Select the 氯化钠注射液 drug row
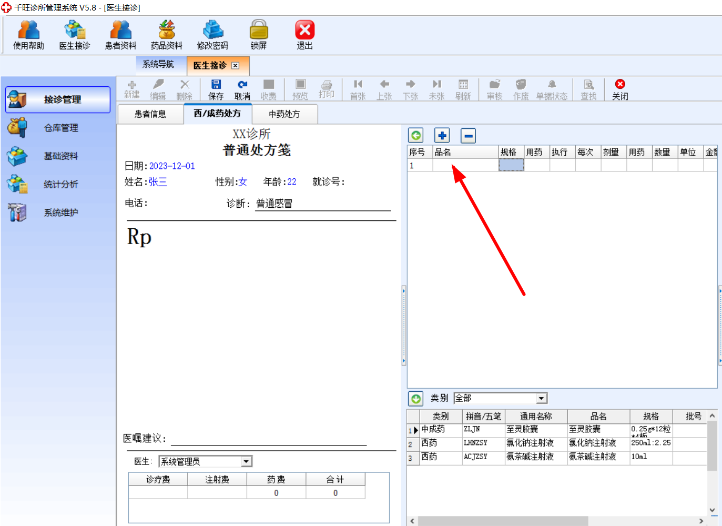This screenshot has width=722, height=526. 557,443
